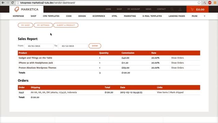Click the order date 2015-03-12 04:49:23
This screenshot has height=123, width=218.
(x=131, y=93)
